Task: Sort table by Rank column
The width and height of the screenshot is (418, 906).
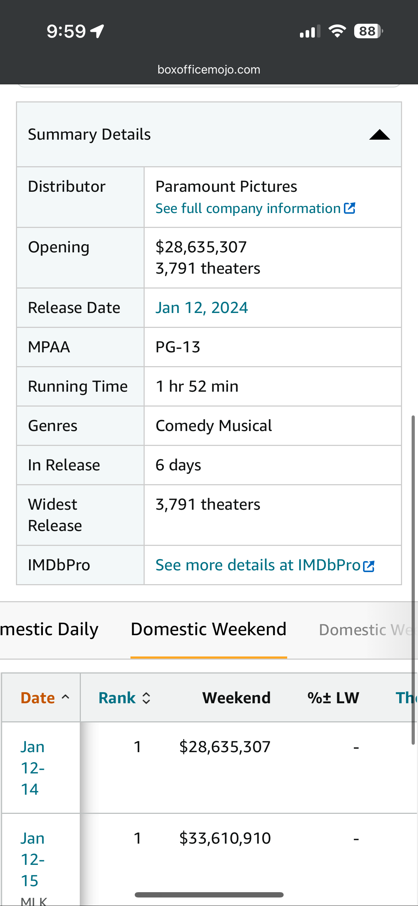Action: (x=117, y=698)
